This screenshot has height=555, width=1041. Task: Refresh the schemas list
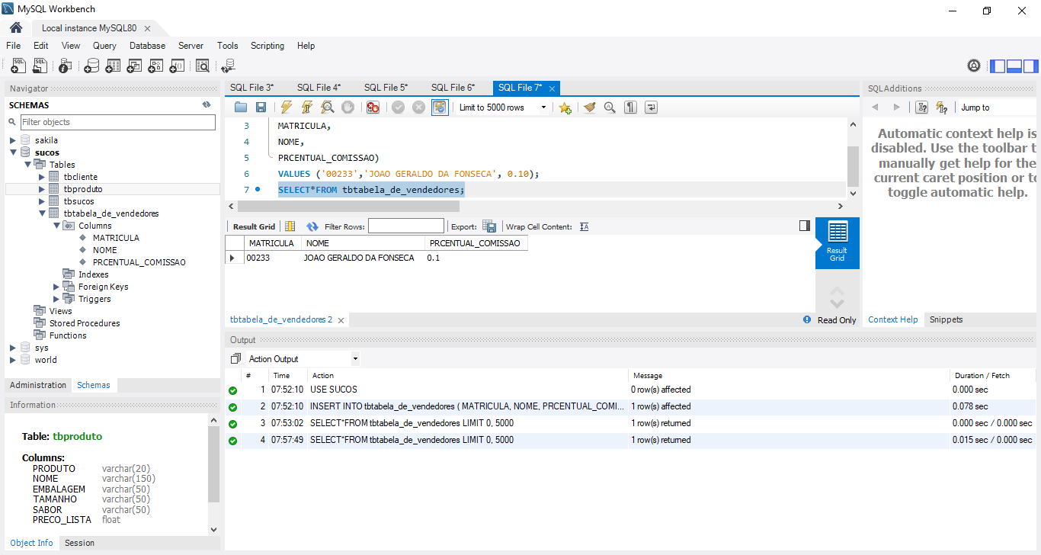(x=207, y=105)
